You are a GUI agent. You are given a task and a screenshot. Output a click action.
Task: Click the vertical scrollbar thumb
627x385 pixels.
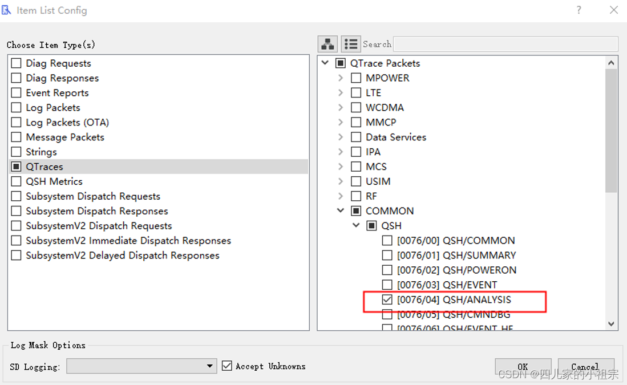point(611,131)
